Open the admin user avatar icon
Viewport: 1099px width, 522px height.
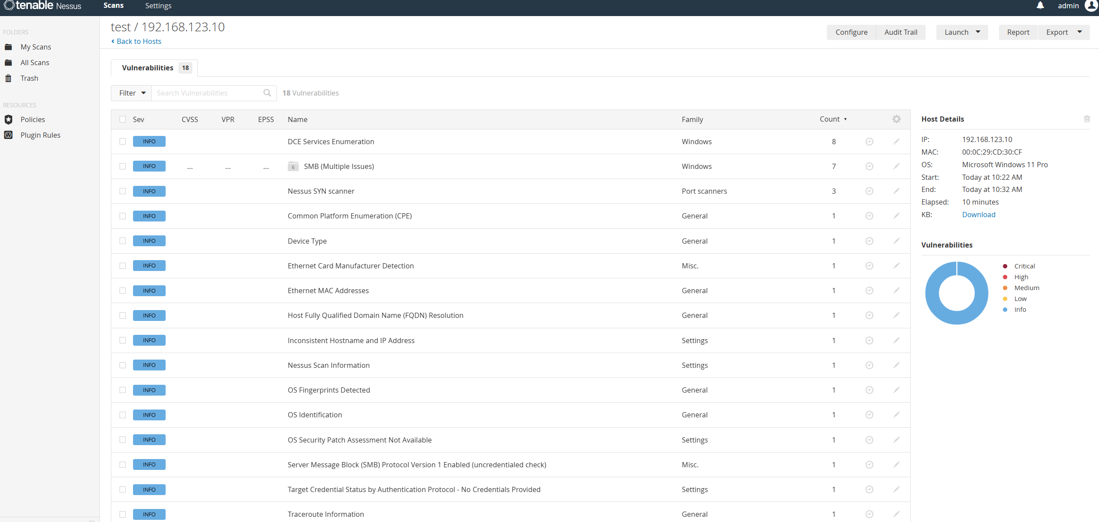click(x=1091, y=6)
